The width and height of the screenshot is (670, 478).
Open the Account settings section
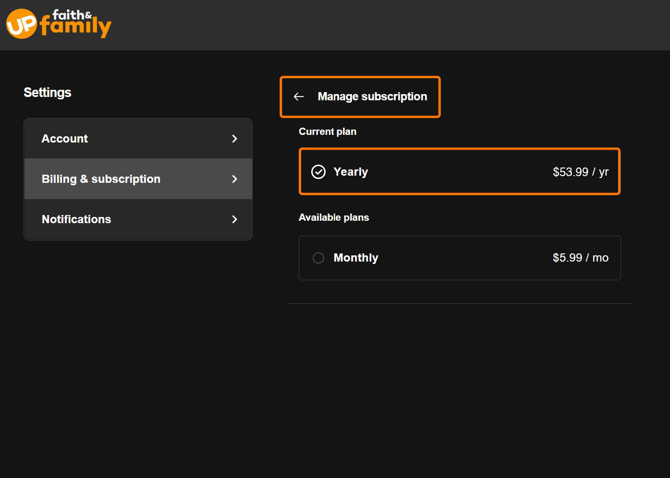point(138,139)
